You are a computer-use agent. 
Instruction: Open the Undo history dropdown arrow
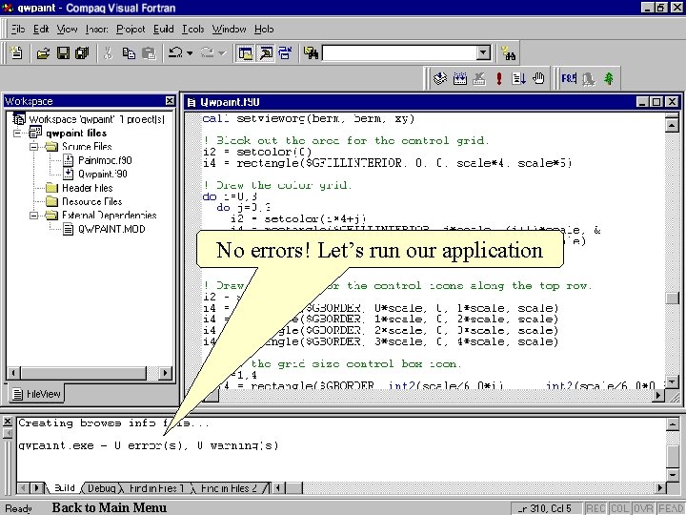pos(190,53)
